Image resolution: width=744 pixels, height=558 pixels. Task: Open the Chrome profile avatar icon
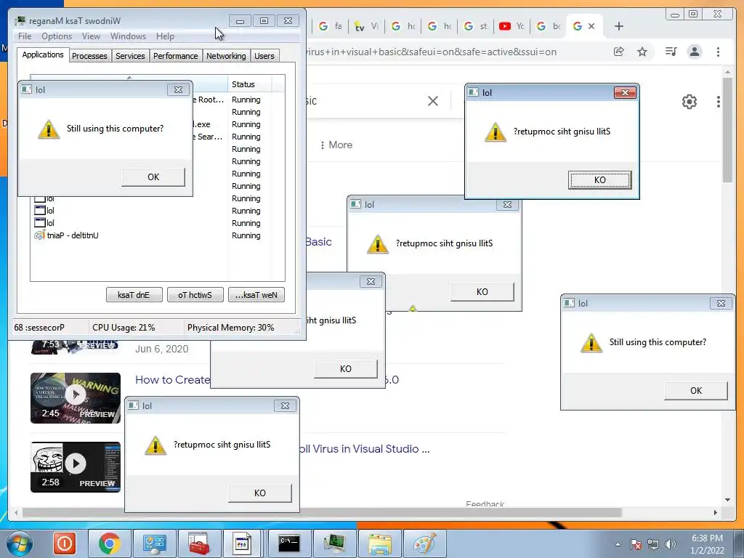pyautogui.click(x=695, y=52)
